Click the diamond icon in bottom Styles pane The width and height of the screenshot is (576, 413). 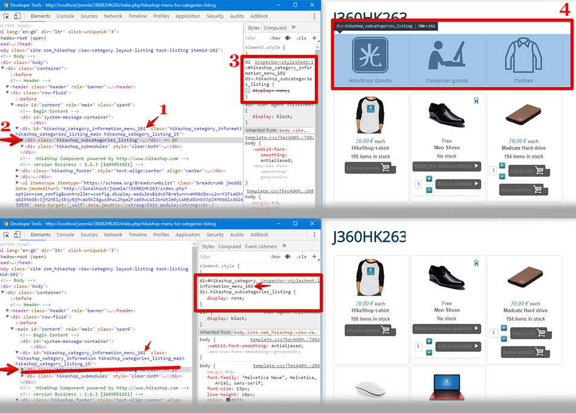(288, 256)
